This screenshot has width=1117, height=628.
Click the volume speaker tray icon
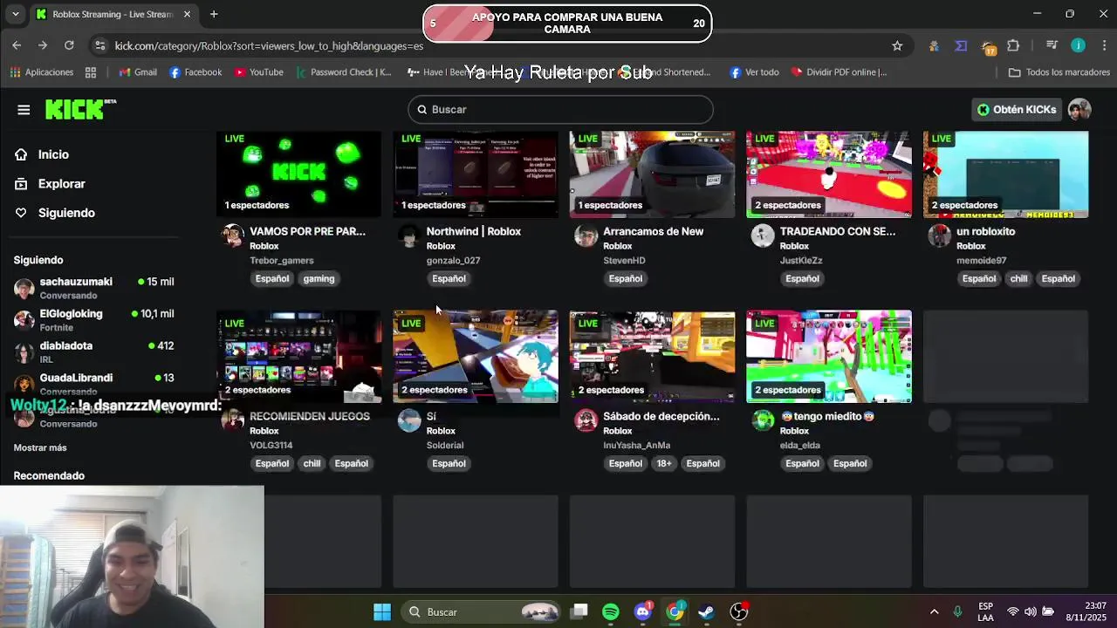click(x=1031, y=611)
